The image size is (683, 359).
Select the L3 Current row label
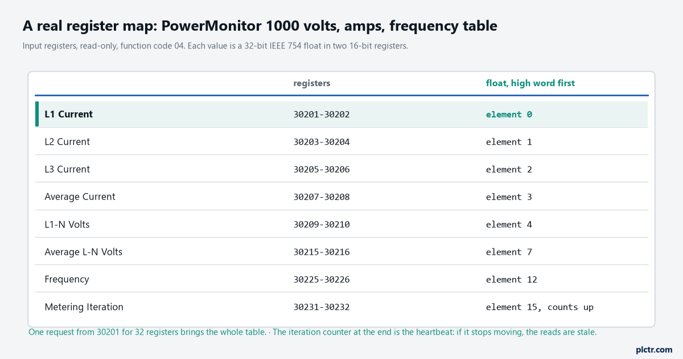67,169
